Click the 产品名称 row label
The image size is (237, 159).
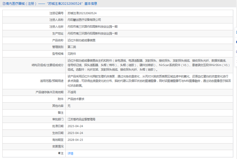point(58,40)
